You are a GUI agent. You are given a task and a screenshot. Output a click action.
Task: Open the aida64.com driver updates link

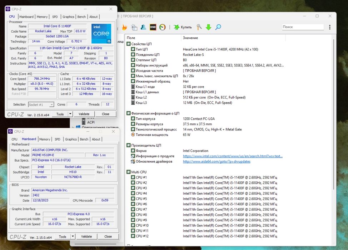click(x=217, y=162)
